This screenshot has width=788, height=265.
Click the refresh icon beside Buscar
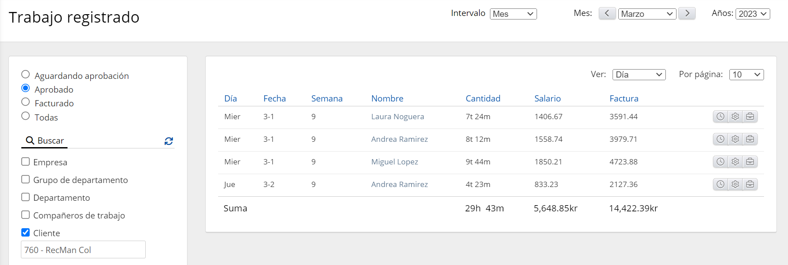click(x=169, y=141)
